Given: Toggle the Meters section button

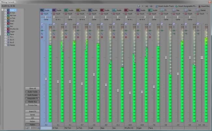Looking at the screenshot, I should pyautogui.click(x=32, y=122).
